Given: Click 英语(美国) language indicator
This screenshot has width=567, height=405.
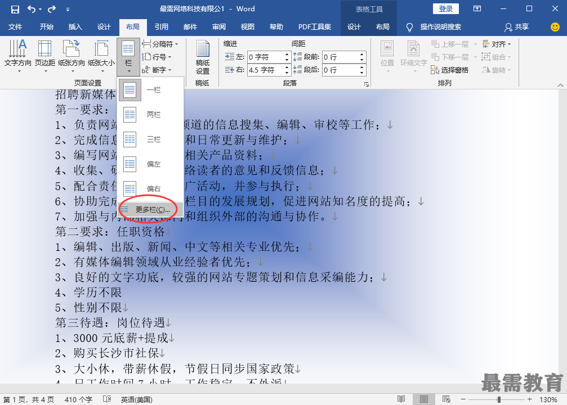Looking at the screenshot, I should [x=136, y=399].
